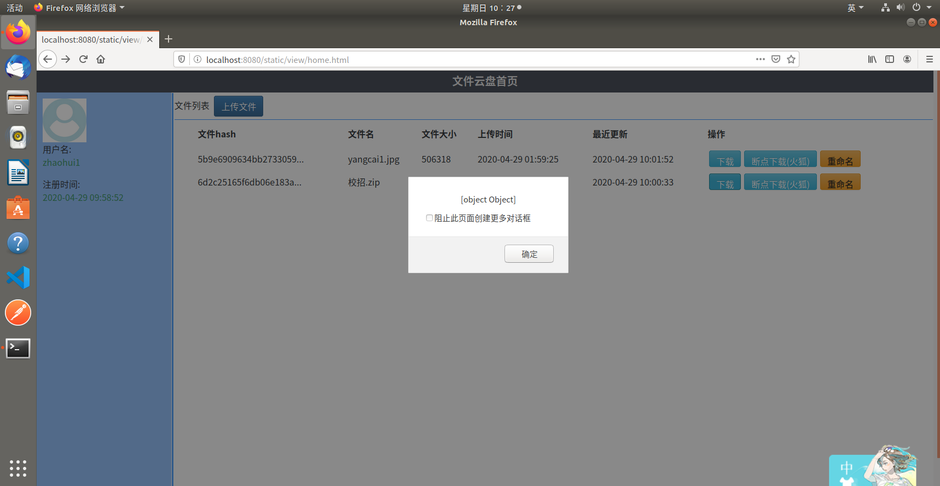The height and width of the screenshot is (486, 940).
Task: Open the Firefox hamburger menu
Action: point(929,59)
